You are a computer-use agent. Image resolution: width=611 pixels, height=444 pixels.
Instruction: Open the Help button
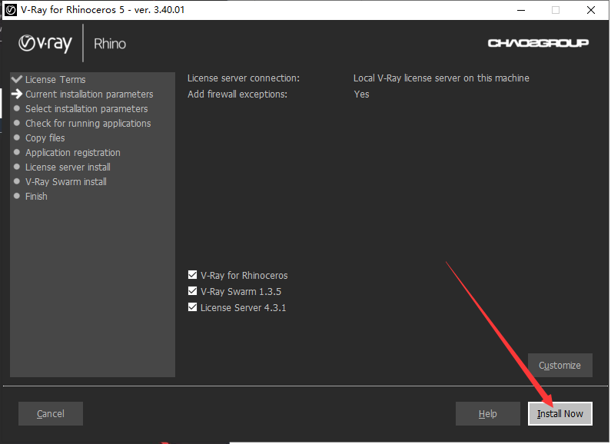click(x=487, y=413)
